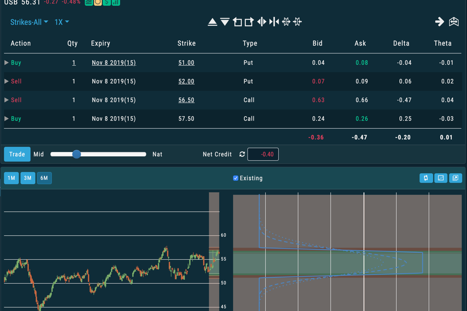Click the square icon with left-pointing arrow
467x311 pixels.
click(x=237, y=22)
